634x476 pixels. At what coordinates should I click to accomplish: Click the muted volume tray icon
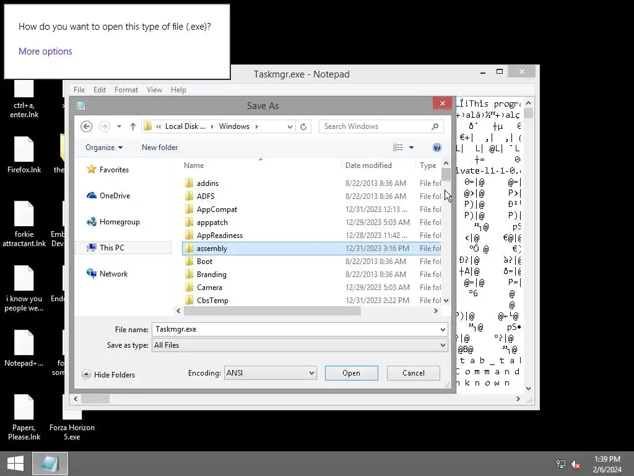pos(576,464)
